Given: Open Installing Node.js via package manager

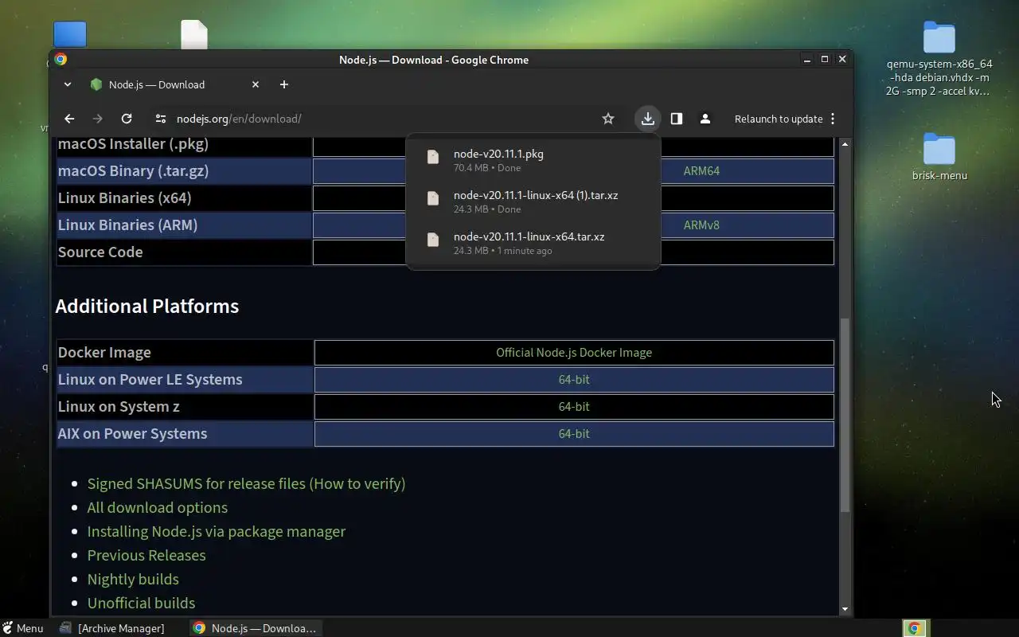Looking at the screenshot, I should (x=216, y=531).
